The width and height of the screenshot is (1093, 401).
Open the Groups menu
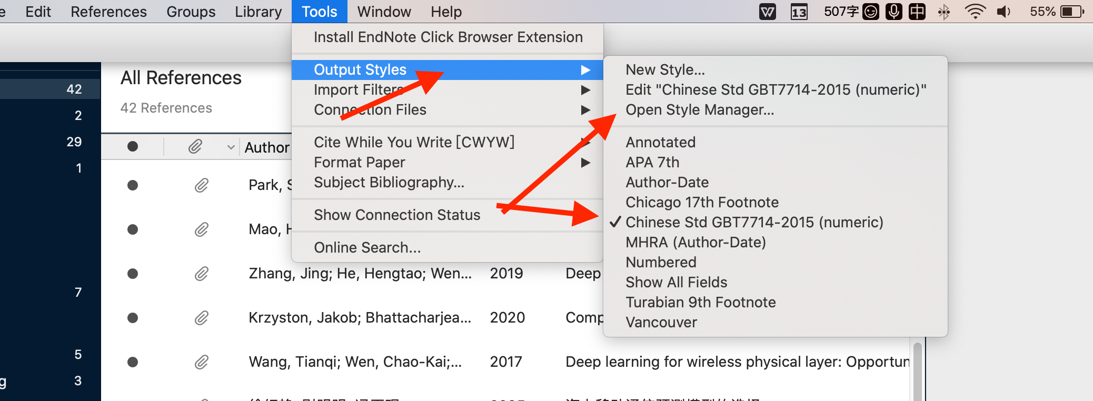tap(191, 12)
